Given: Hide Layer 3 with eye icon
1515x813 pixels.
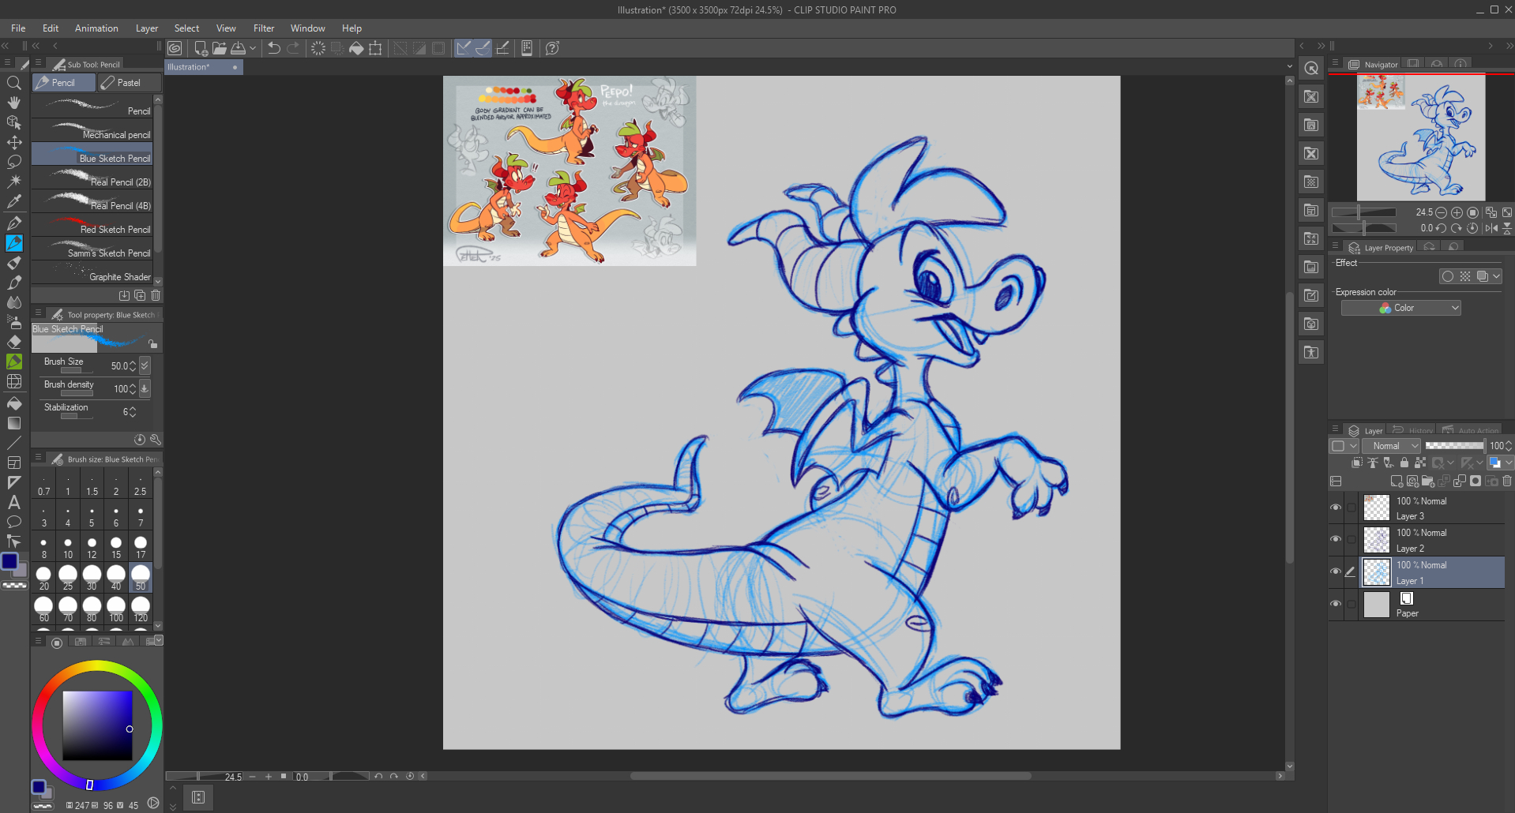Looking at the screenshot, I should pyautogui.click(x=1336, y=508).
